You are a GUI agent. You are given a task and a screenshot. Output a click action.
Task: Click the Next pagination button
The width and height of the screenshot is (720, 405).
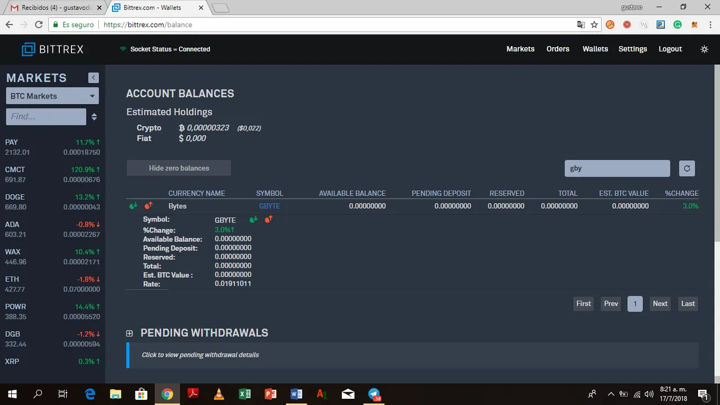pyautogui.click(x=660, y=304)
